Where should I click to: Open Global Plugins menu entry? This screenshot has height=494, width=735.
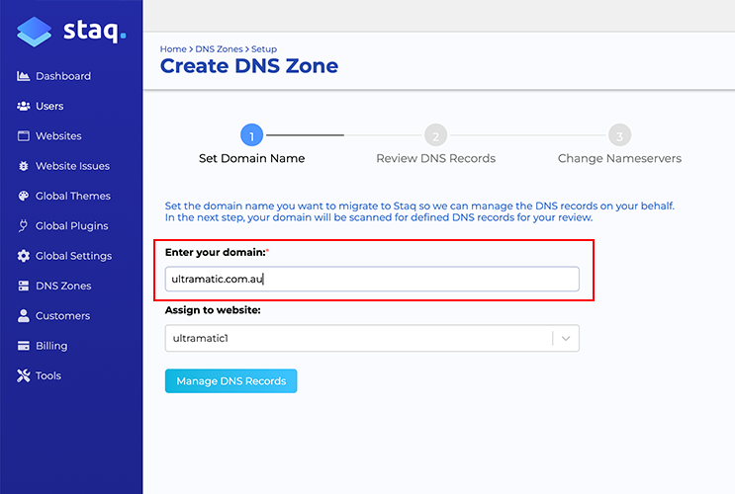click(x=71, y=225)
